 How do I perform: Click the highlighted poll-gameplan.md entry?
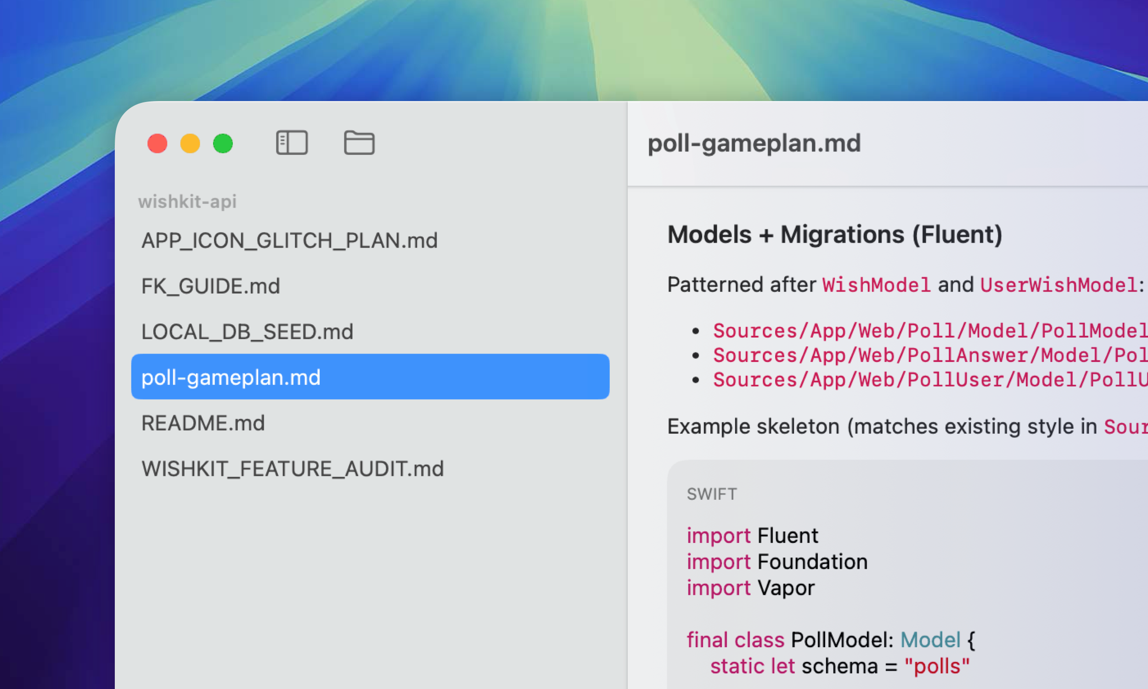coord(231,378)
